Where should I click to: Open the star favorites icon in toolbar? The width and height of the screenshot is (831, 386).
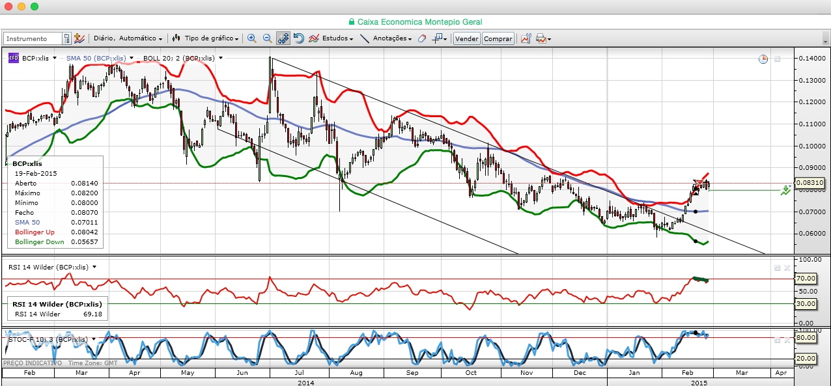pos(79,39)
